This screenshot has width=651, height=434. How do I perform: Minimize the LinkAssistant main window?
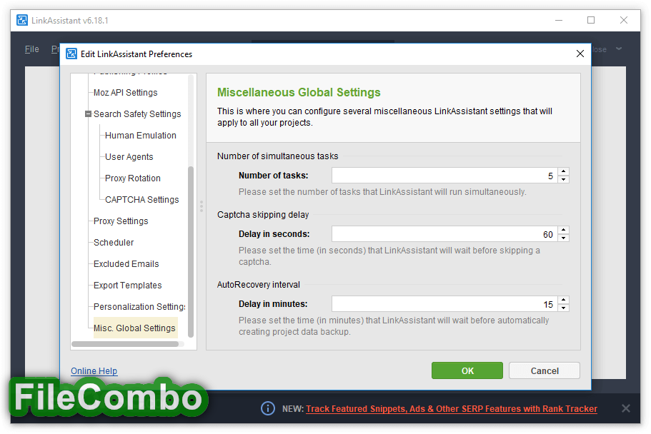click(559, 20)
